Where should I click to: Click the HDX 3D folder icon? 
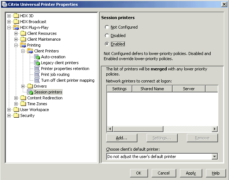[16, 16]
